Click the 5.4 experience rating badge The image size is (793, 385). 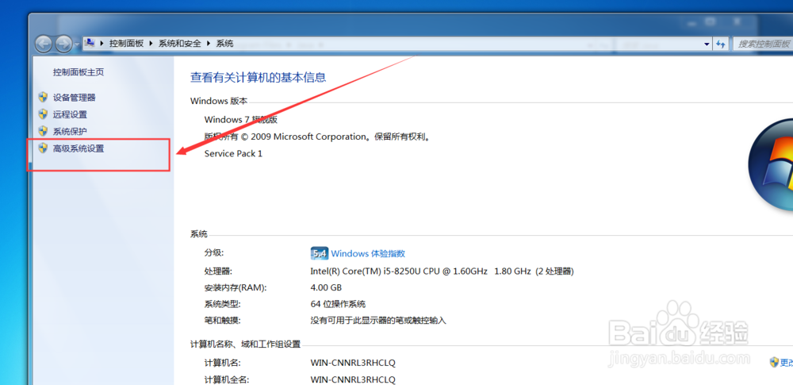(319, 253)
